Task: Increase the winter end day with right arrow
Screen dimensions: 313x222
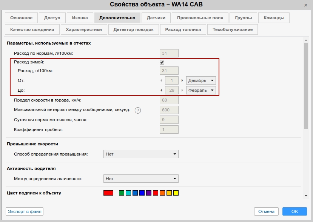Action: pyautogui.click(x=182, y=90)
